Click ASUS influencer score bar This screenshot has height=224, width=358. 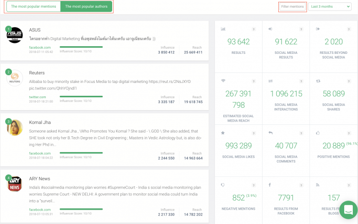[x=81, y=47]
